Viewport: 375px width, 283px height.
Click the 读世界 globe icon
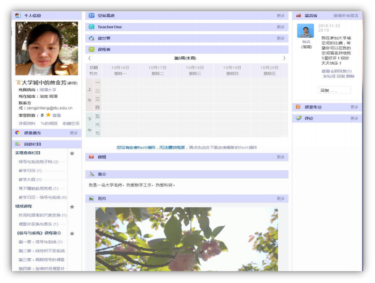[92, 38]
